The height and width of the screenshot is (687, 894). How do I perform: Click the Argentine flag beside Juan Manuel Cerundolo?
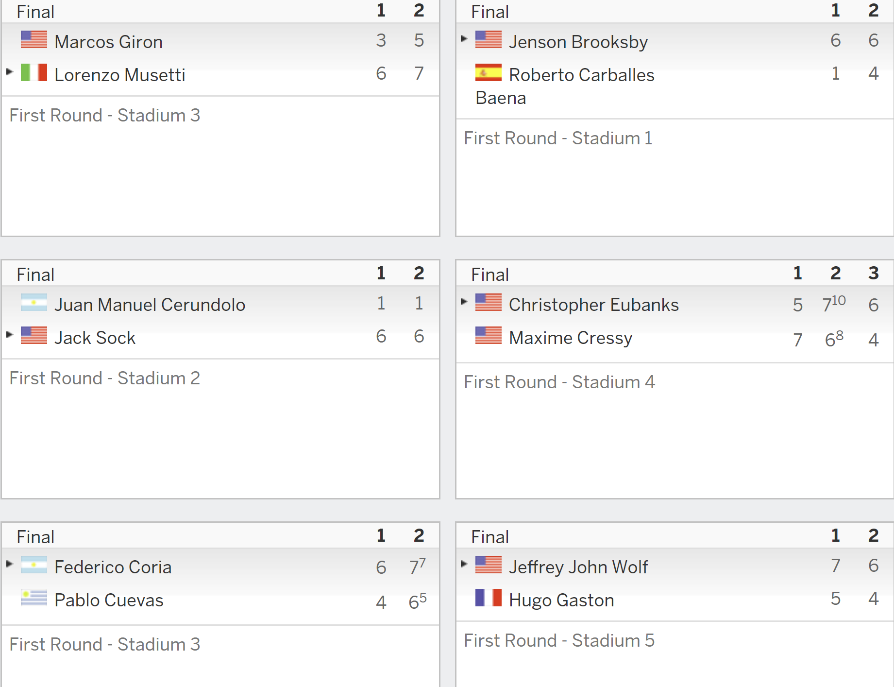[34, 302]
